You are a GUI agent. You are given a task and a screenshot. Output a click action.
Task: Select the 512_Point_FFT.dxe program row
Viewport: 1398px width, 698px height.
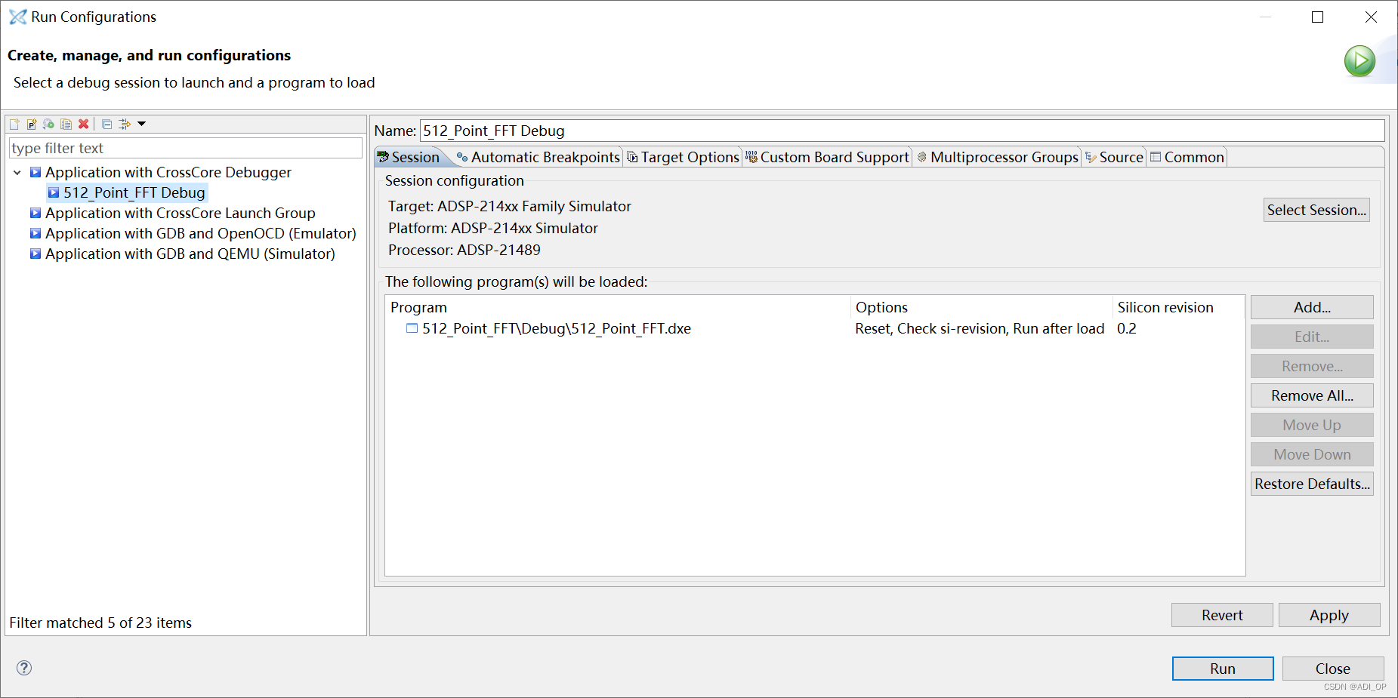(814, 328)
